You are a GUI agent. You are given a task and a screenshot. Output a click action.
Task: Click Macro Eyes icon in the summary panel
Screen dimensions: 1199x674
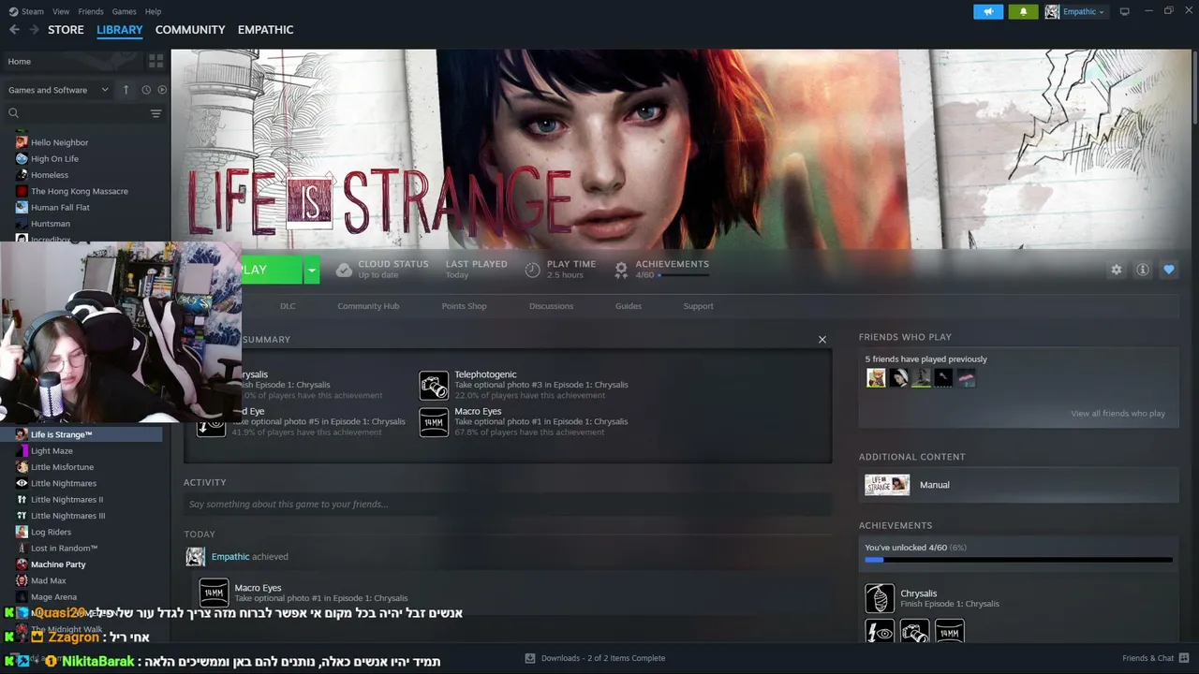click(434, 422)
